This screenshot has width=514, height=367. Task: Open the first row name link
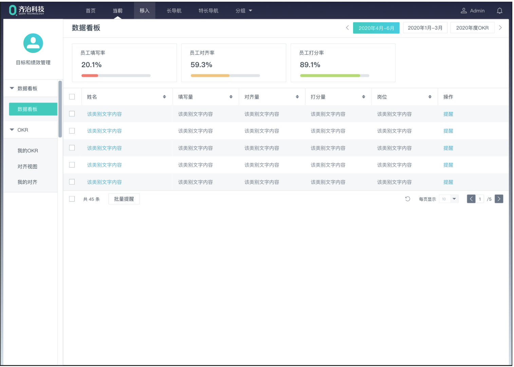click(104, 114)
